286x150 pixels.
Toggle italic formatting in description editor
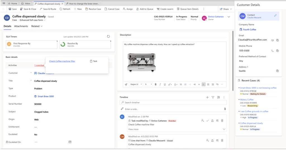pyautogui.click(x=160, y=84)
